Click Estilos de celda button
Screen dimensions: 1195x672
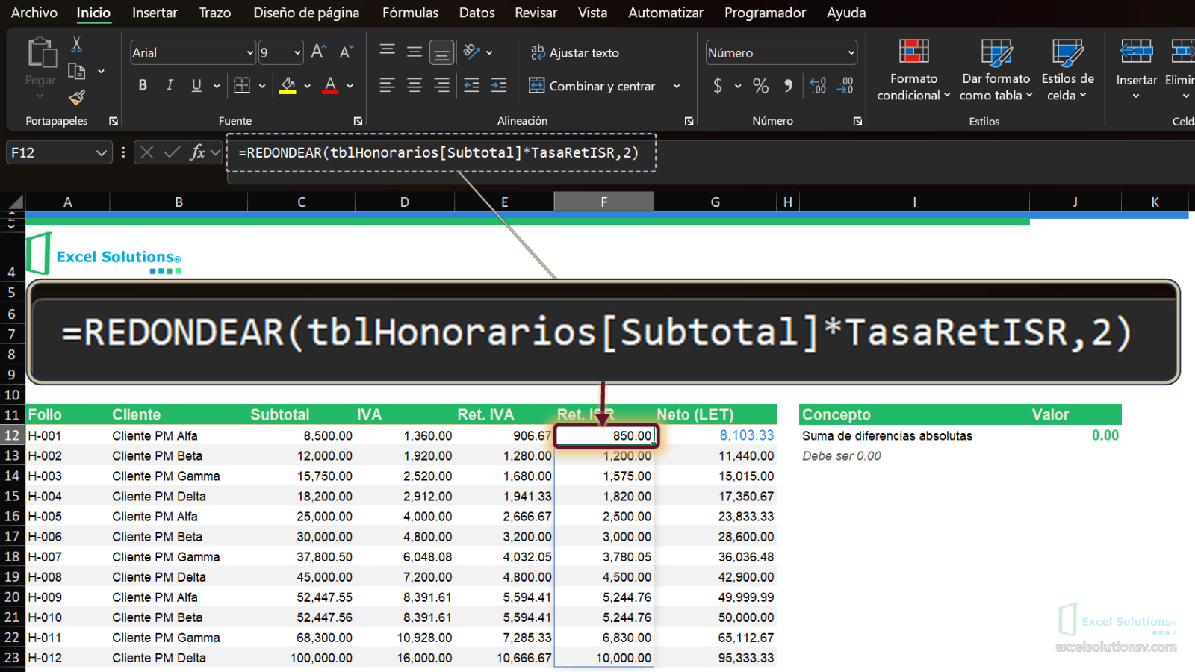(x=1067, y=71)
